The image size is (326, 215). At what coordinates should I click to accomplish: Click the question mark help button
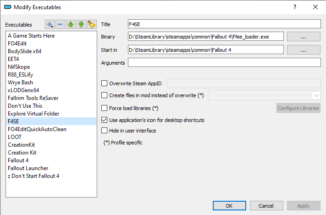coord(295,7)
